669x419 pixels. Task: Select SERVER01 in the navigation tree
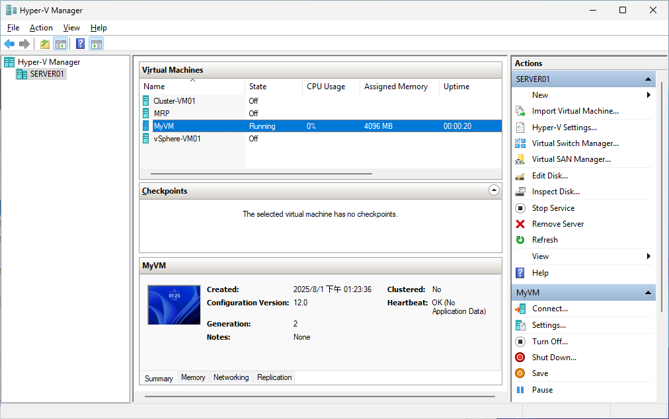[x=47, y=74]
